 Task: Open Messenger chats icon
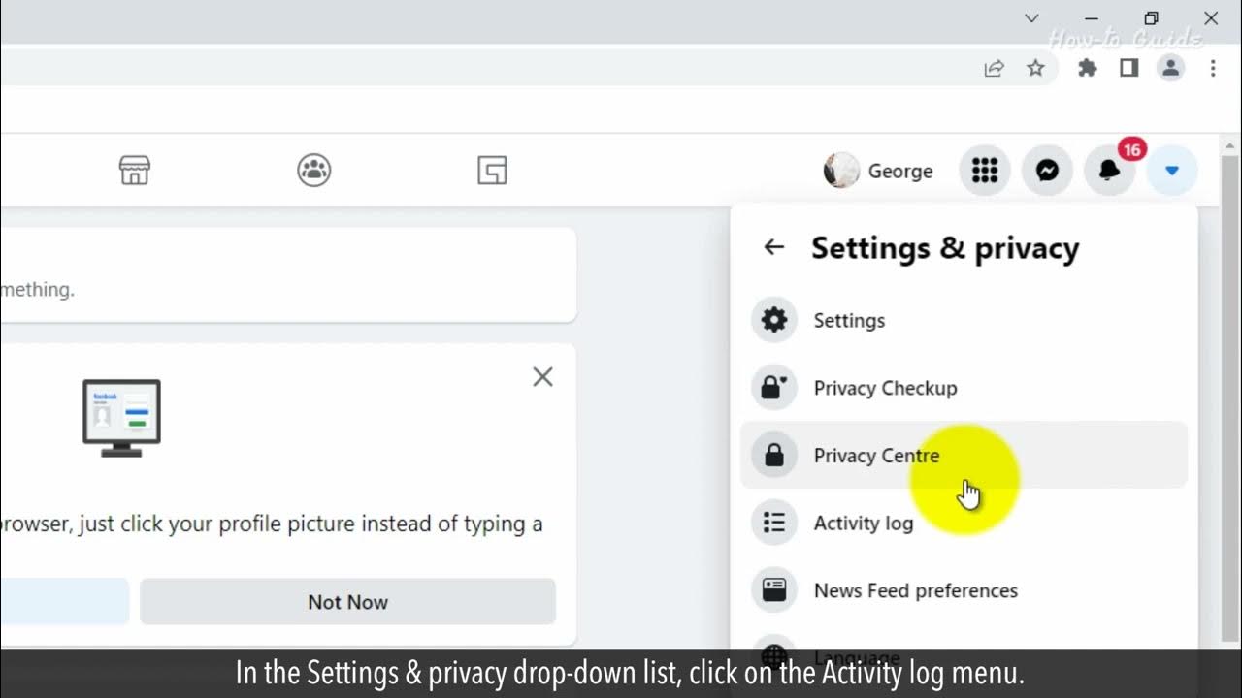point(1047,171)
